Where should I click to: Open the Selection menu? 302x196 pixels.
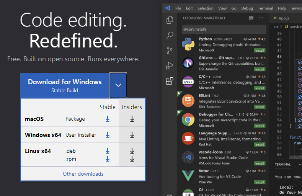(205, 8)
